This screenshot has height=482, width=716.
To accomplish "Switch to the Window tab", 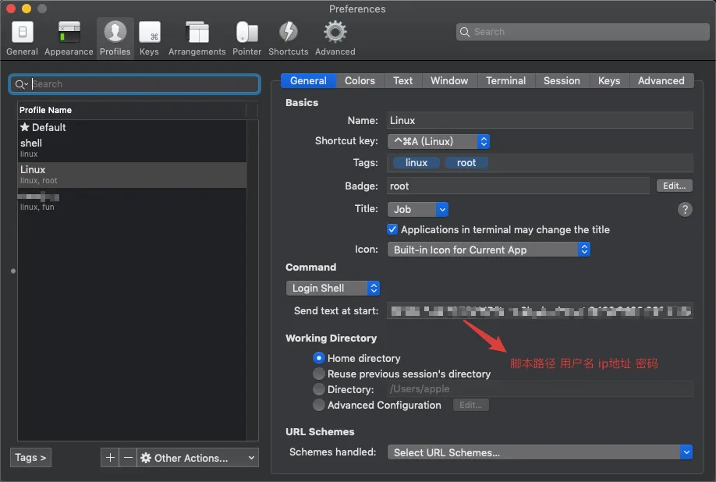I will 449,81.
